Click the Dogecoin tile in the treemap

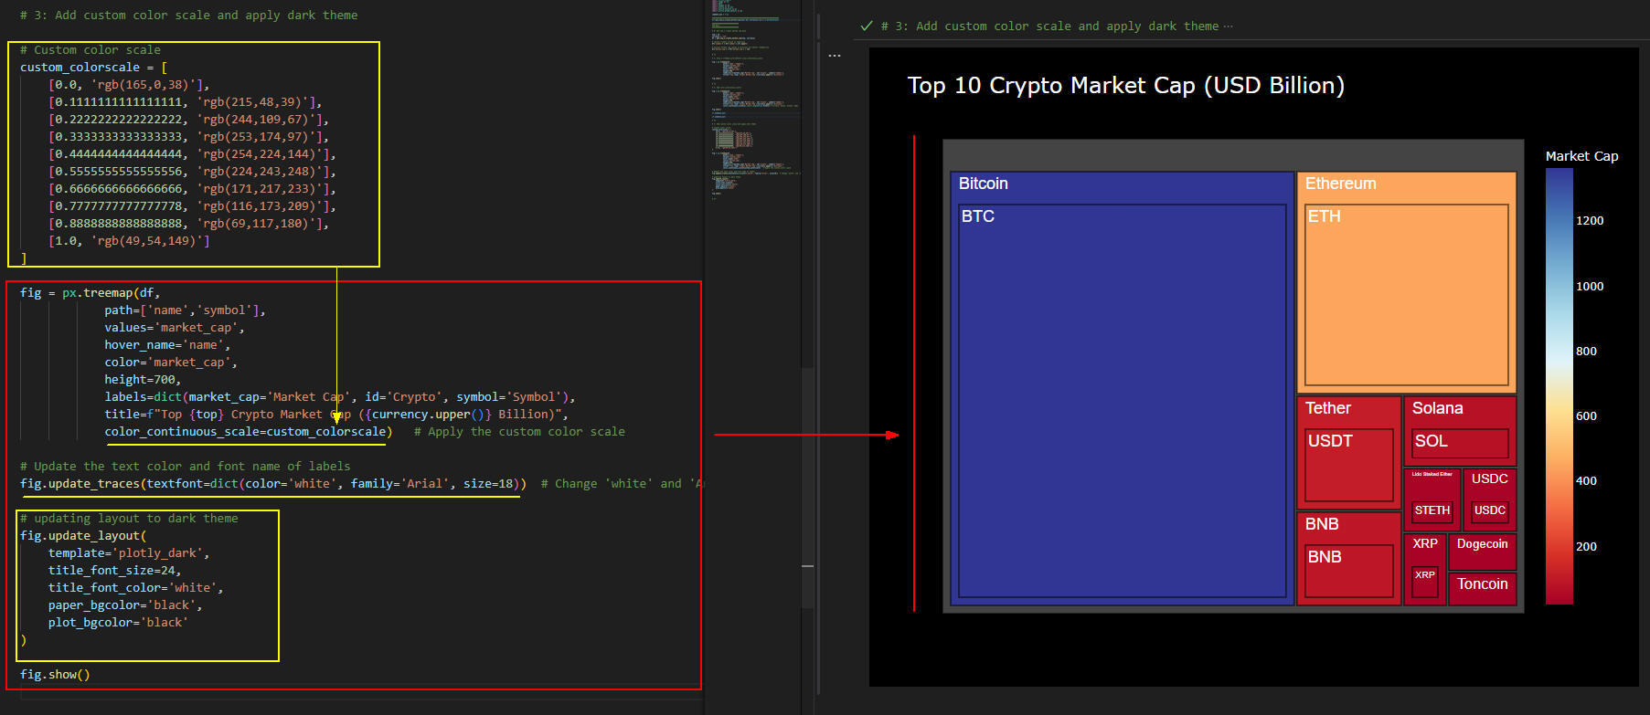tap(1482, 552)
